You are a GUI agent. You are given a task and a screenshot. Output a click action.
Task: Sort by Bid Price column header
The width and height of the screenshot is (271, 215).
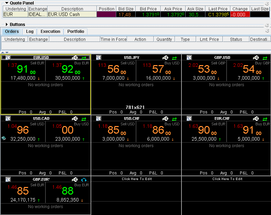pyautogui.click(x=148, y=9)
